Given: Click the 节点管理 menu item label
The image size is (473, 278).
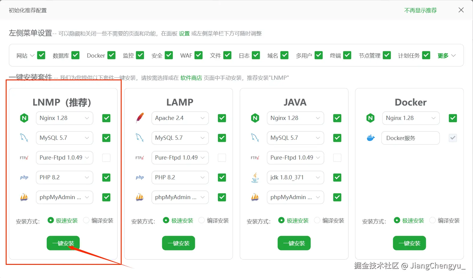Looking at the screenshot, I should pyautogui.click(x=370, y=55).
